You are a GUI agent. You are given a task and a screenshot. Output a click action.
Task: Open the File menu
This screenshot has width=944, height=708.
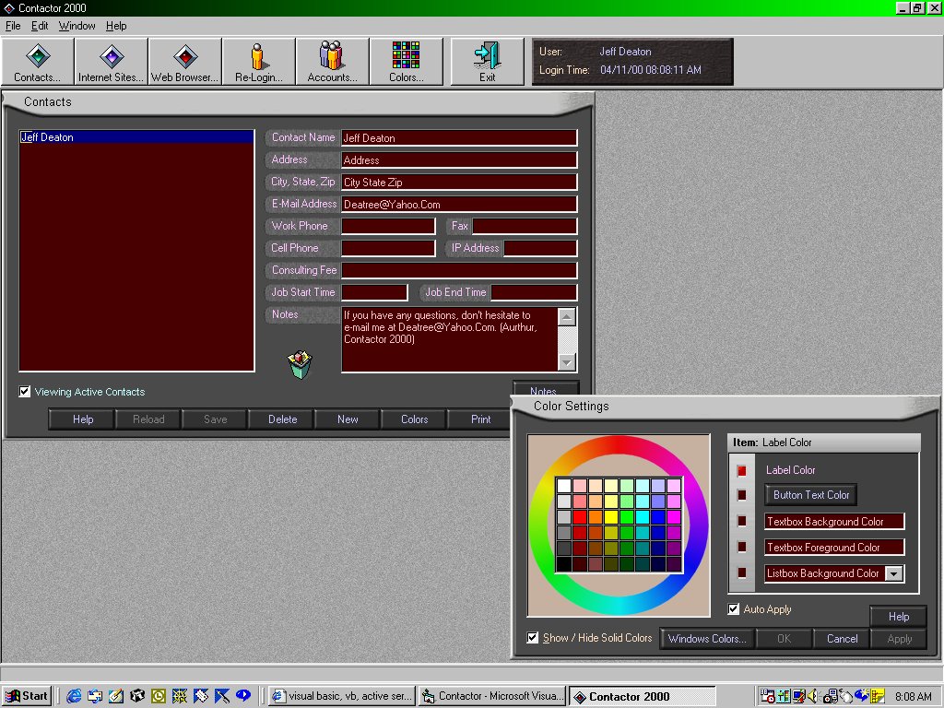point(13,26)
